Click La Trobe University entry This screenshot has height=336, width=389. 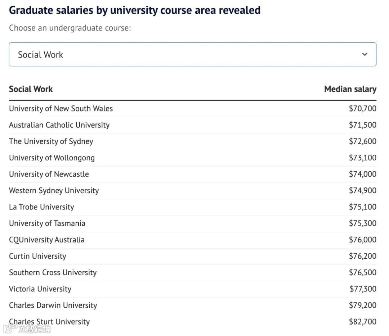41,207
